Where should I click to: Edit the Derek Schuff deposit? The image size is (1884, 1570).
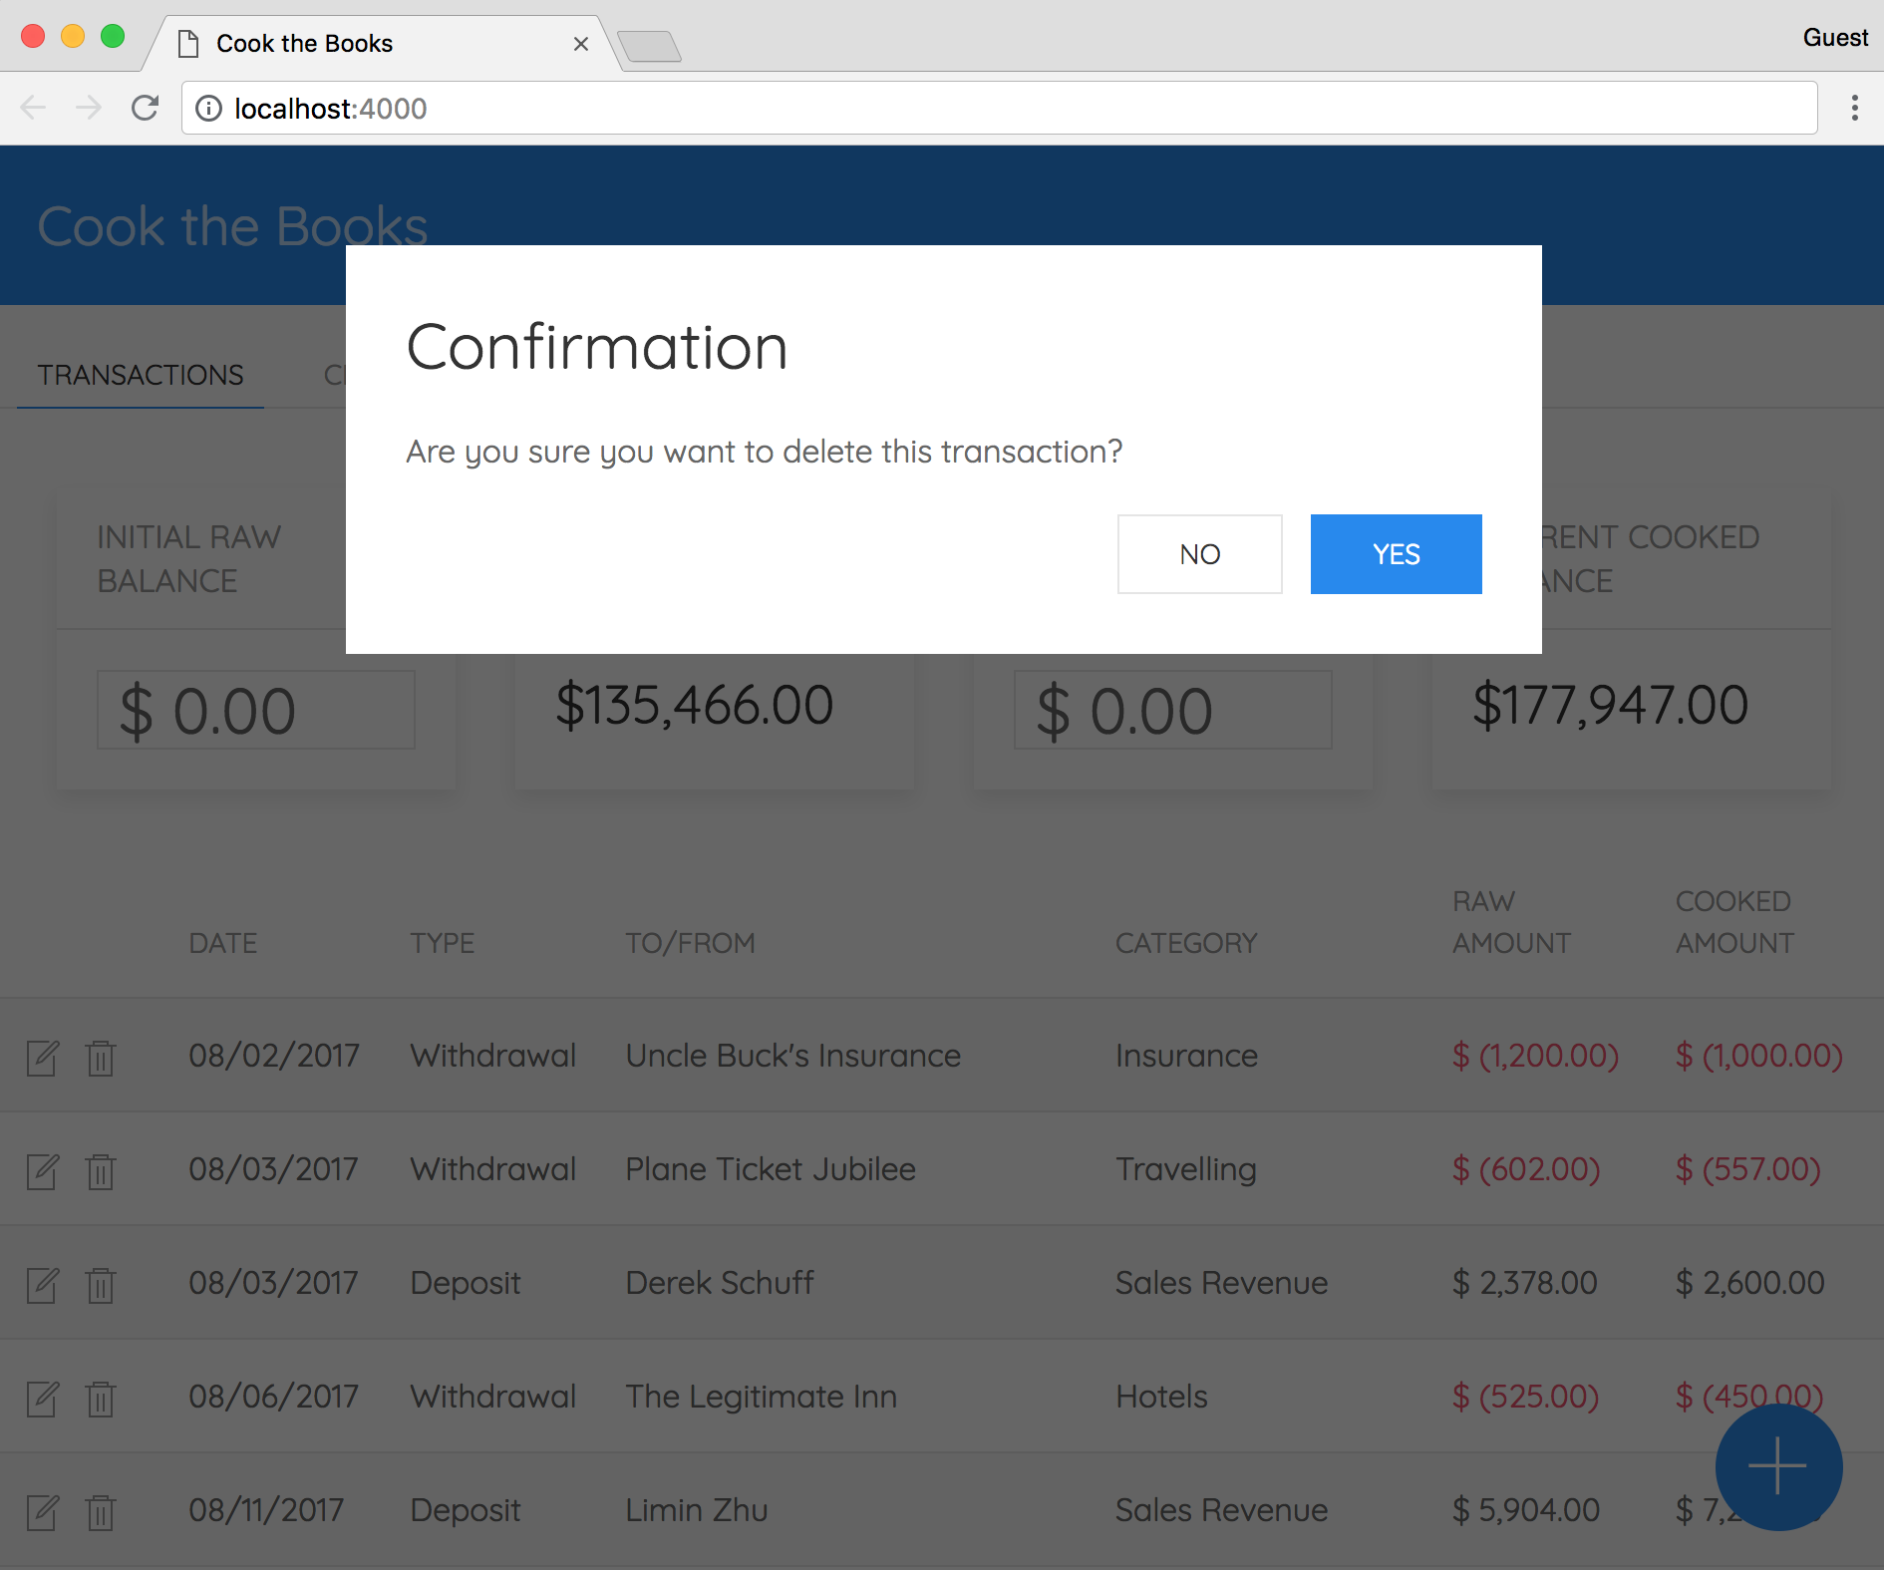[43, 1285]
